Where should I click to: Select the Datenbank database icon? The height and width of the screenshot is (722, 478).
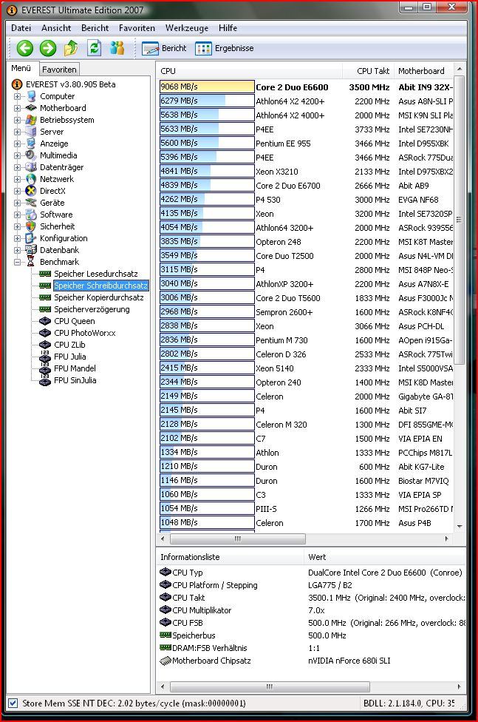point(31,250)
